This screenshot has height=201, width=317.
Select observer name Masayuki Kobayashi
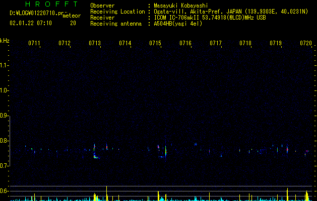[181, 6]
